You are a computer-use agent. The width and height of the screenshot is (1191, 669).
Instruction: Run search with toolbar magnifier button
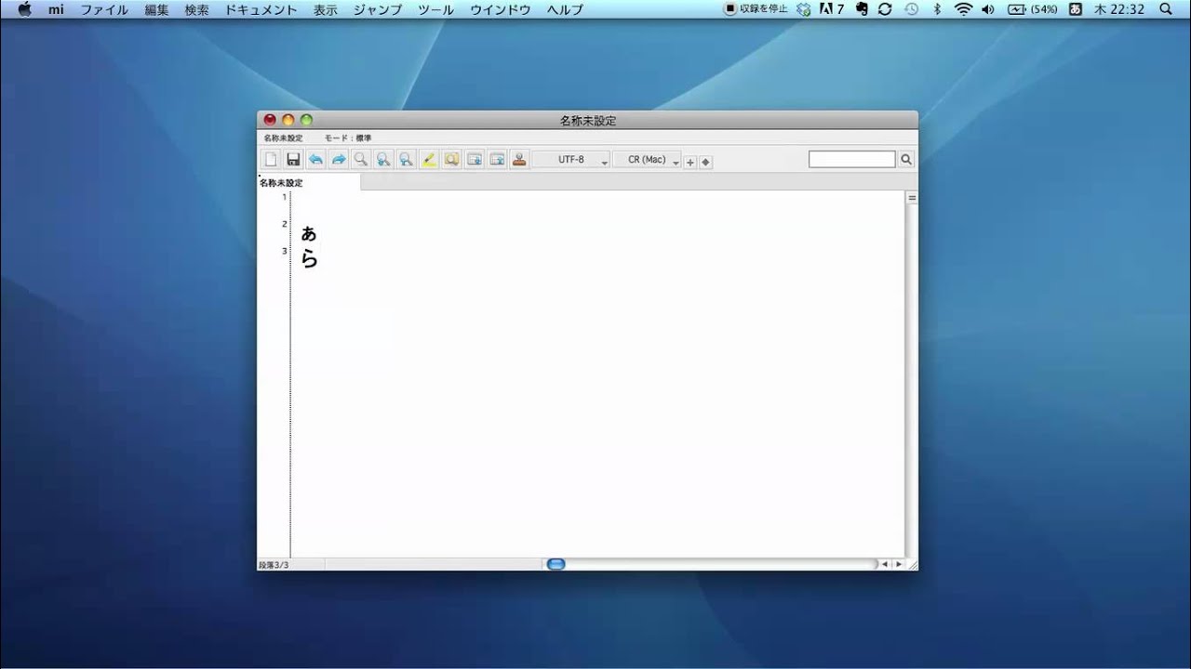tap(906, 160)
